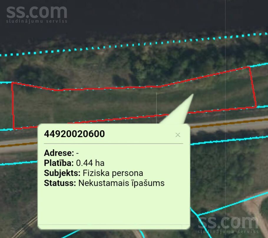The width and height of the screenshot is (268, 238).
Task: Click the bottom-right ss.com watermark
Action: point(228,225)
